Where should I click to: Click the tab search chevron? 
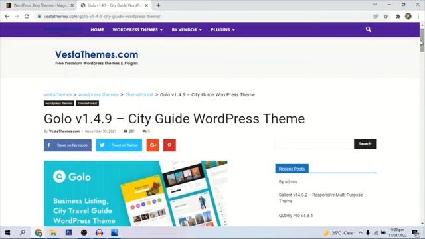coord(375,5)
